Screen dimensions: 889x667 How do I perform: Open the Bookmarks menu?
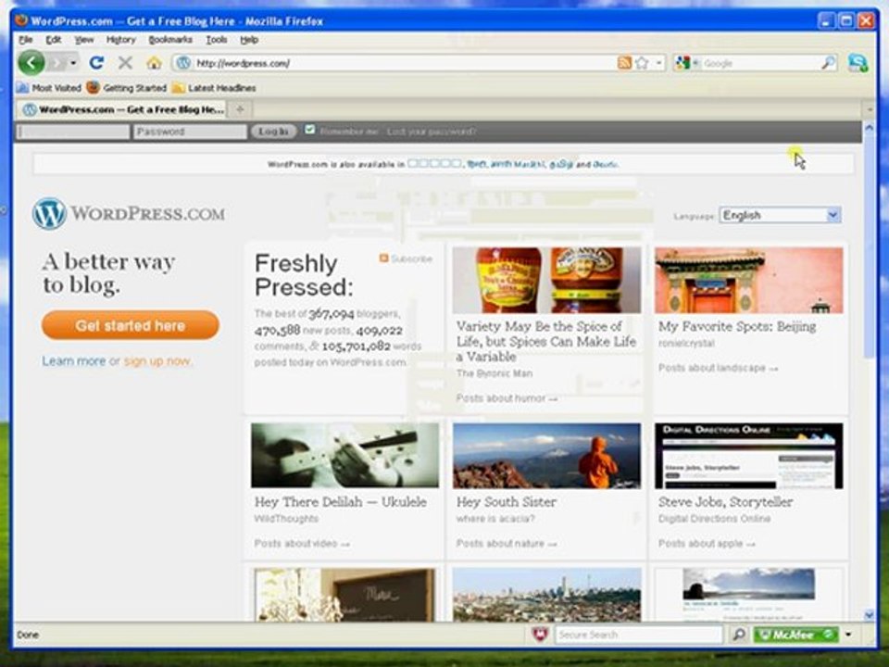170,40
